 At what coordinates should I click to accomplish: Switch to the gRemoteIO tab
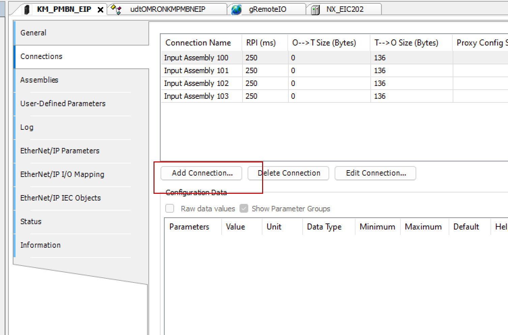pyautogui.click(x=267, y=9)
